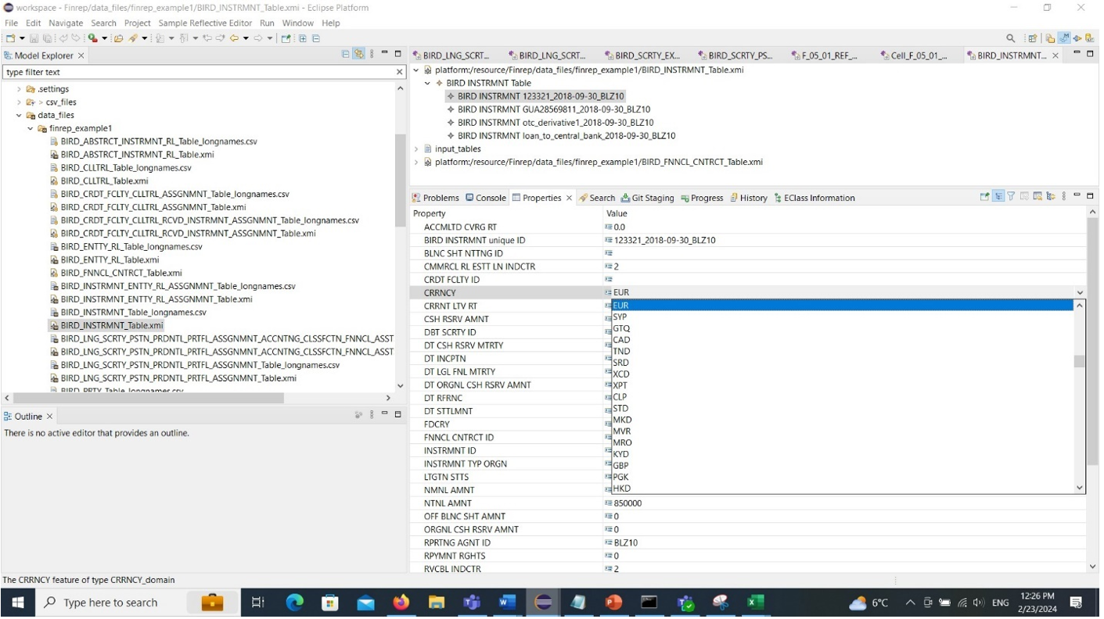The height and width of the screenshot is (619, 1104).
Task: Click the Save icon in the main toolbar
Action: (34, 38)
